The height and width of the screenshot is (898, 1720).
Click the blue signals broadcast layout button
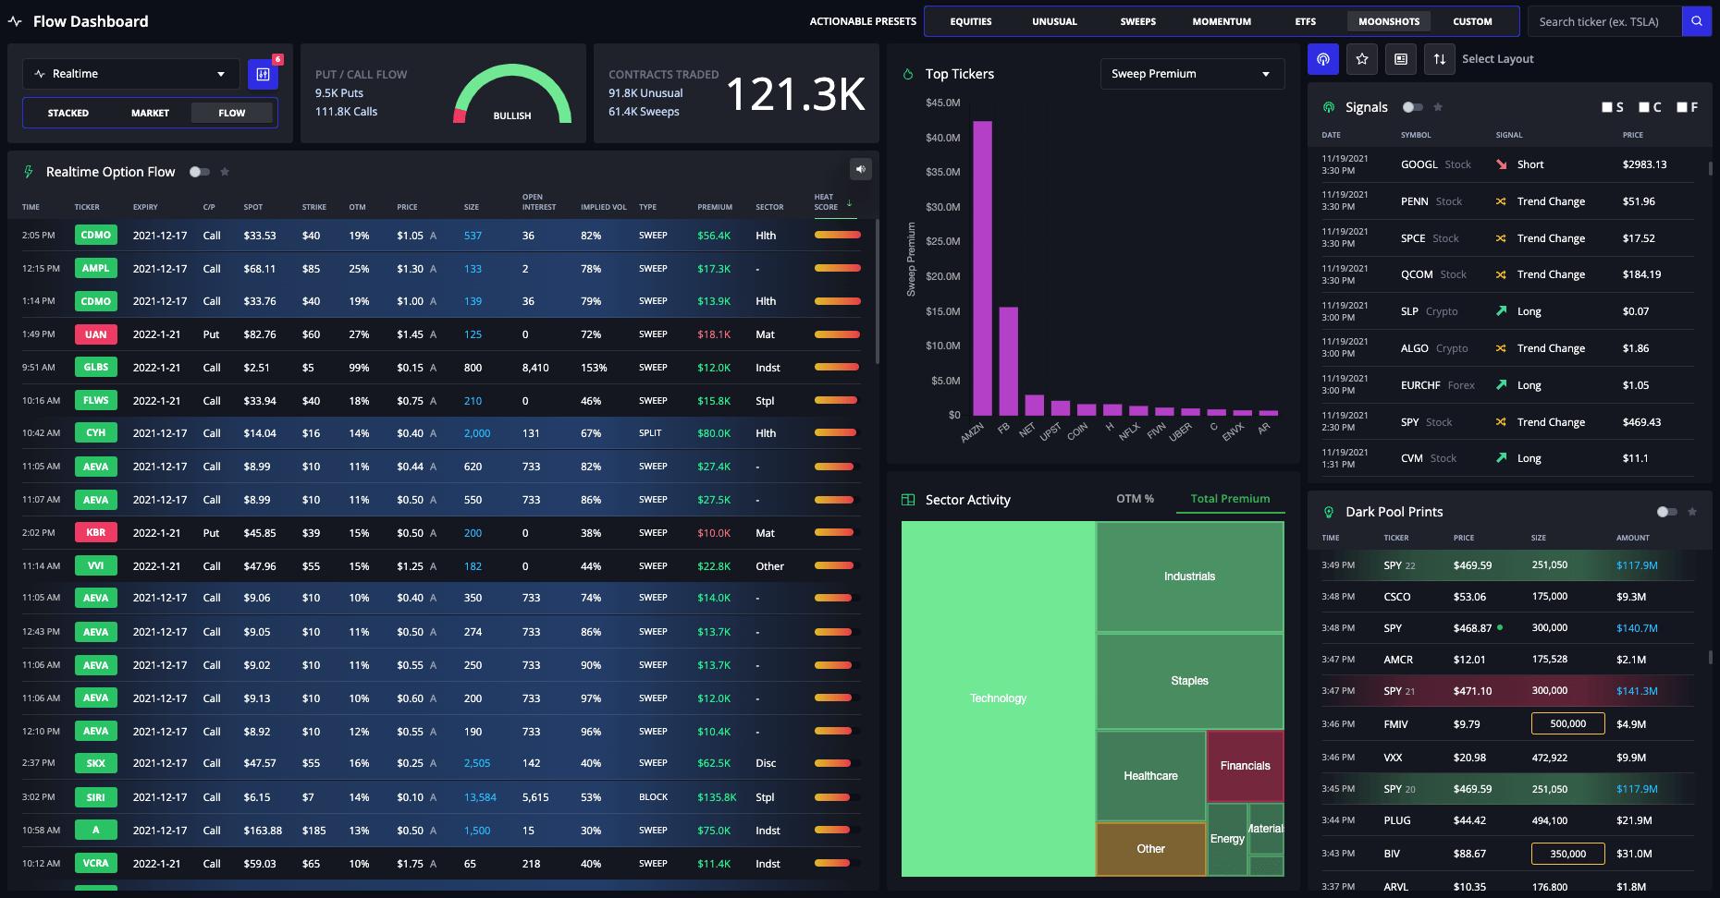pyautogui.click(x=1323, y=59)
